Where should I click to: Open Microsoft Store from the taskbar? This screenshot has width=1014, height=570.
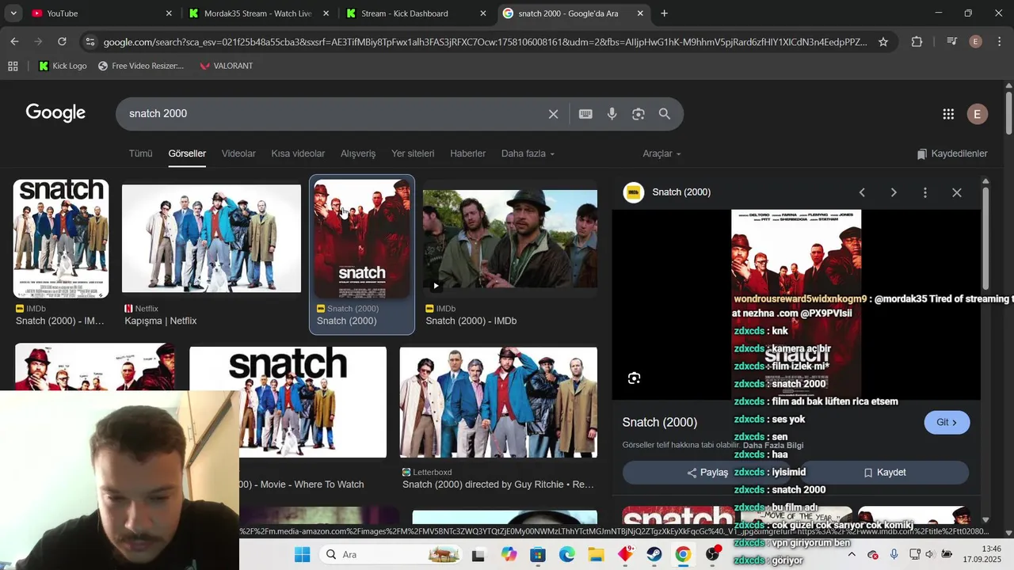(538, 555)
